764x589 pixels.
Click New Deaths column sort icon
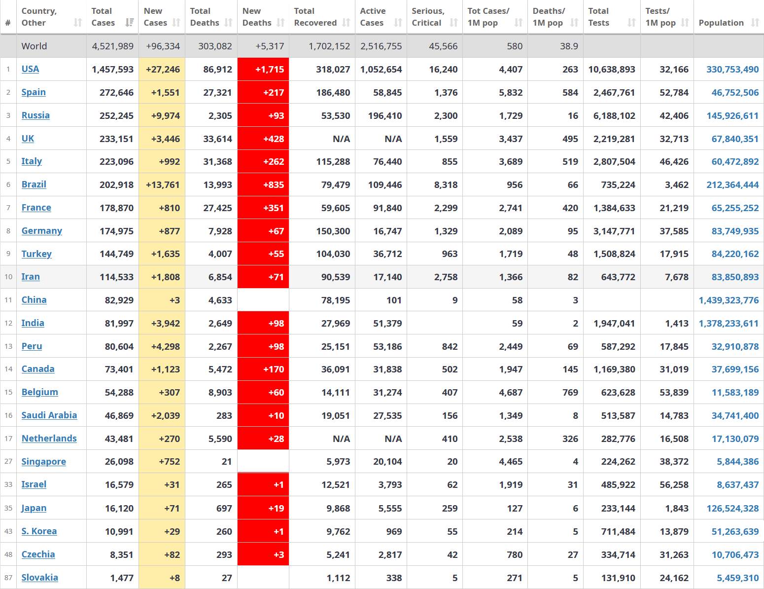(280, 23)
